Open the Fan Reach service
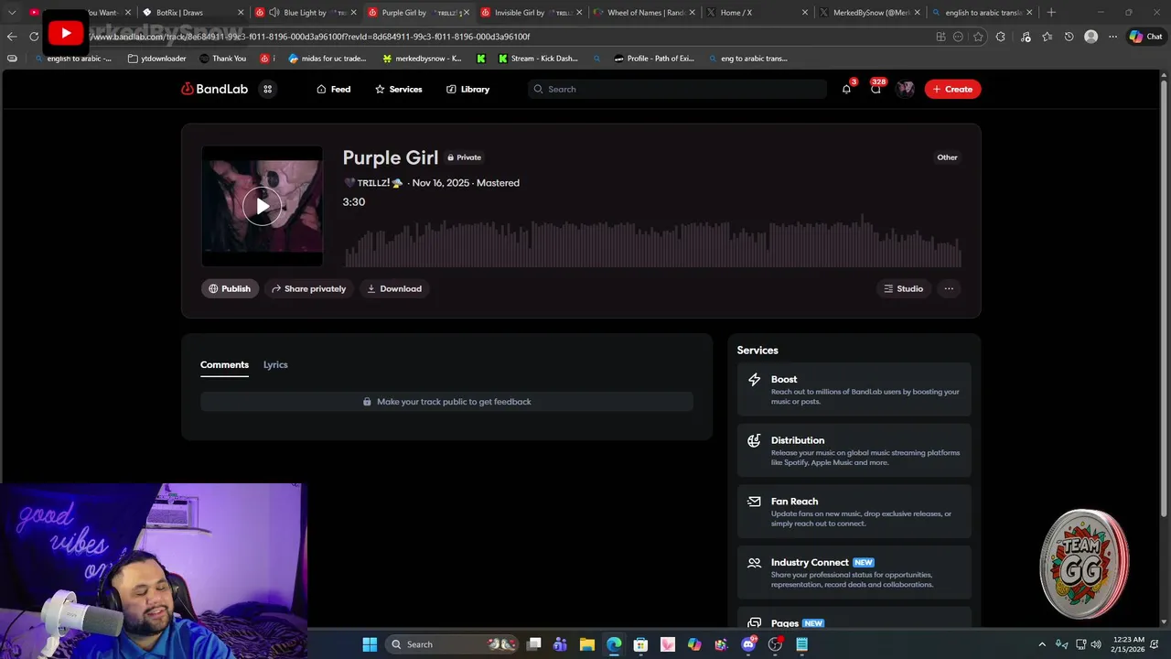This screenshot has width=1171, height=659. (854, 512)
